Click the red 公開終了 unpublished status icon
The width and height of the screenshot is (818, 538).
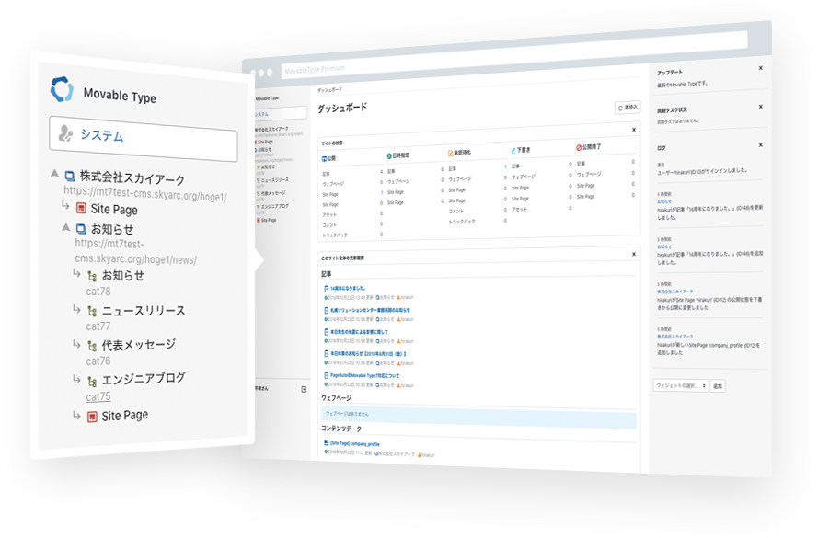coord(579,147)
